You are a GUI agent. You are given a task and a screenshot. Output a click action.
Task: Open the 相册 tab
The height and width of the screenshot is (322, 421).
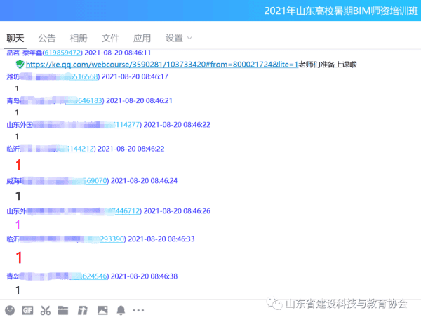point(79,38)
